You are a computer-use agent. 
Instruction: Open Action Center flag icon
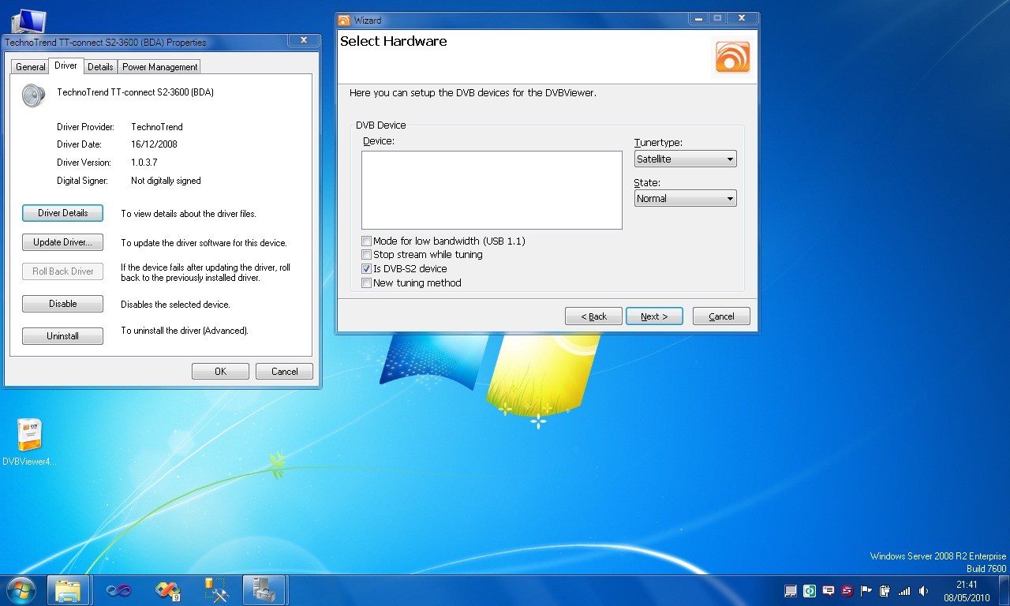[866, 590]
